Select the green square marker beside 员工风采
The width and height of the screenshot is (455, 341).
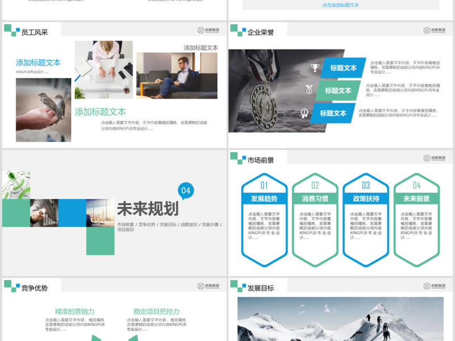[7, 27]
